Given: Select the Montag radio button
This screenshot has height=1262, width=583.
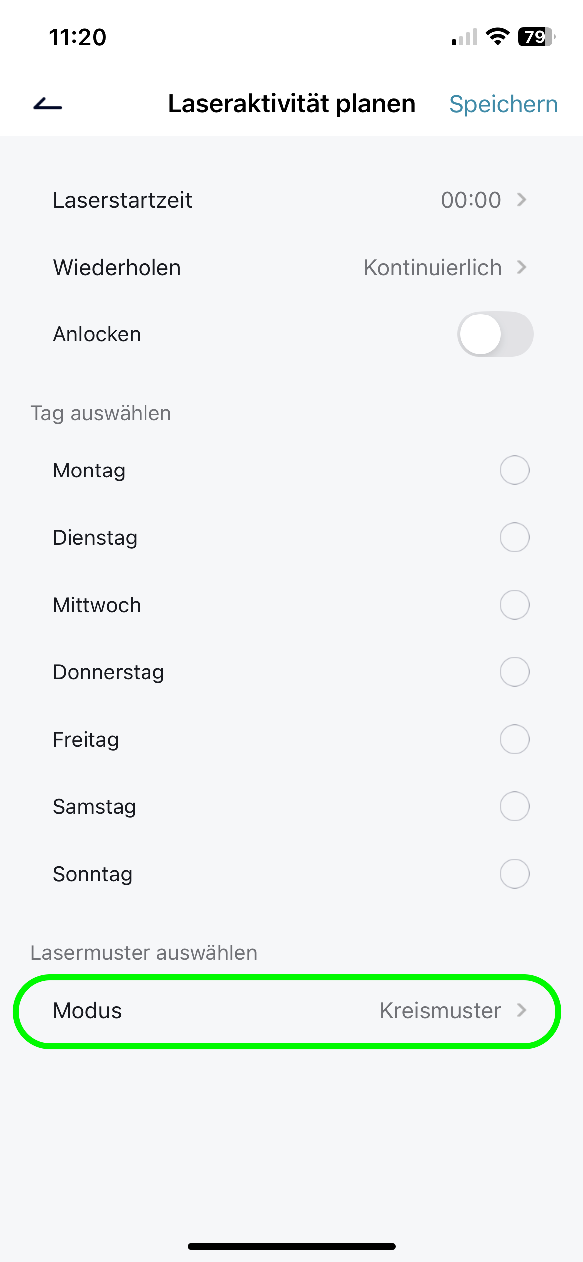Looking at the screenshot, I should (x=514, y=470).
